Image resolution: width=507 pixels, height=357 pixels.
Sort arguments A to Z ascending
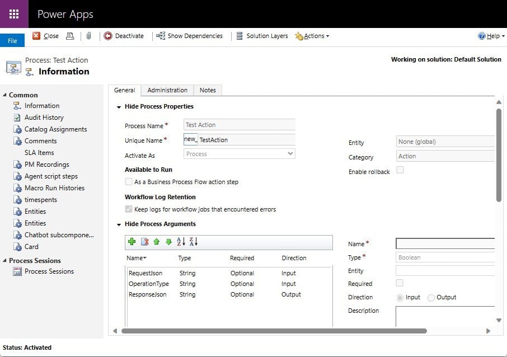181,242
